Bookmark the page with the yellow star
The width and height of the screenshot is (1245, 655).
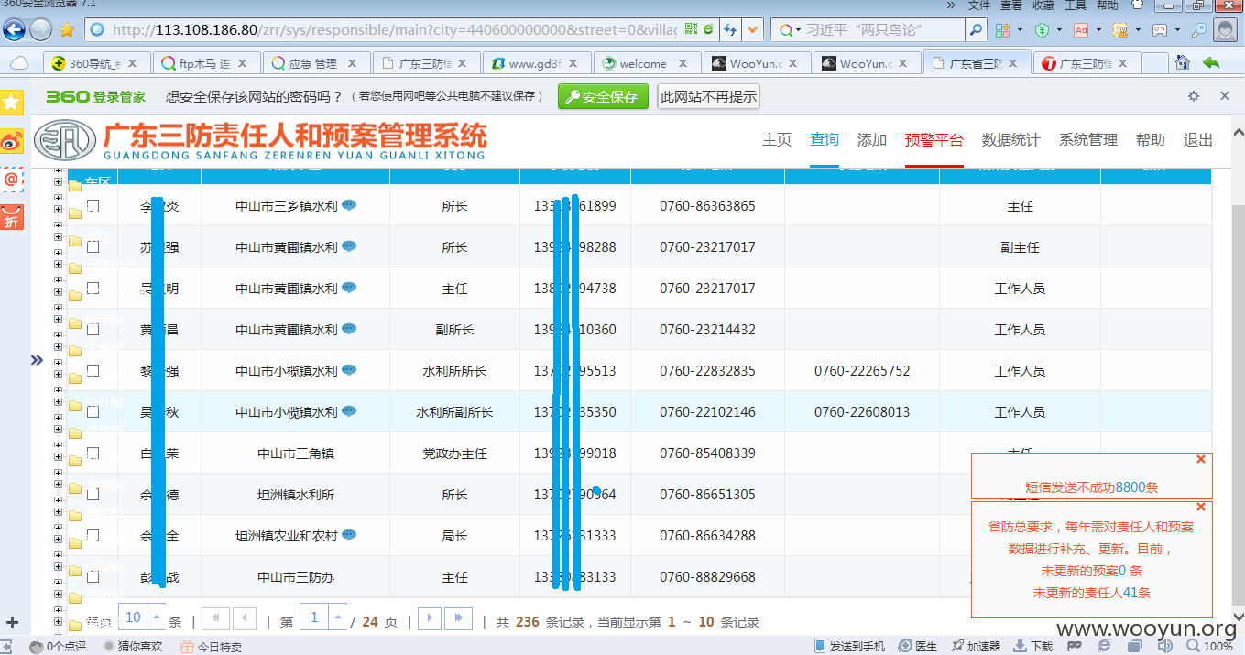coord(67,29)
